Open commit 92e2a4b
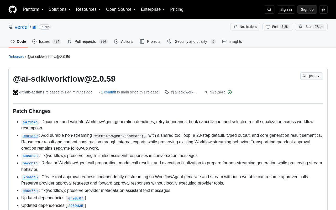 tap(218, 92)
